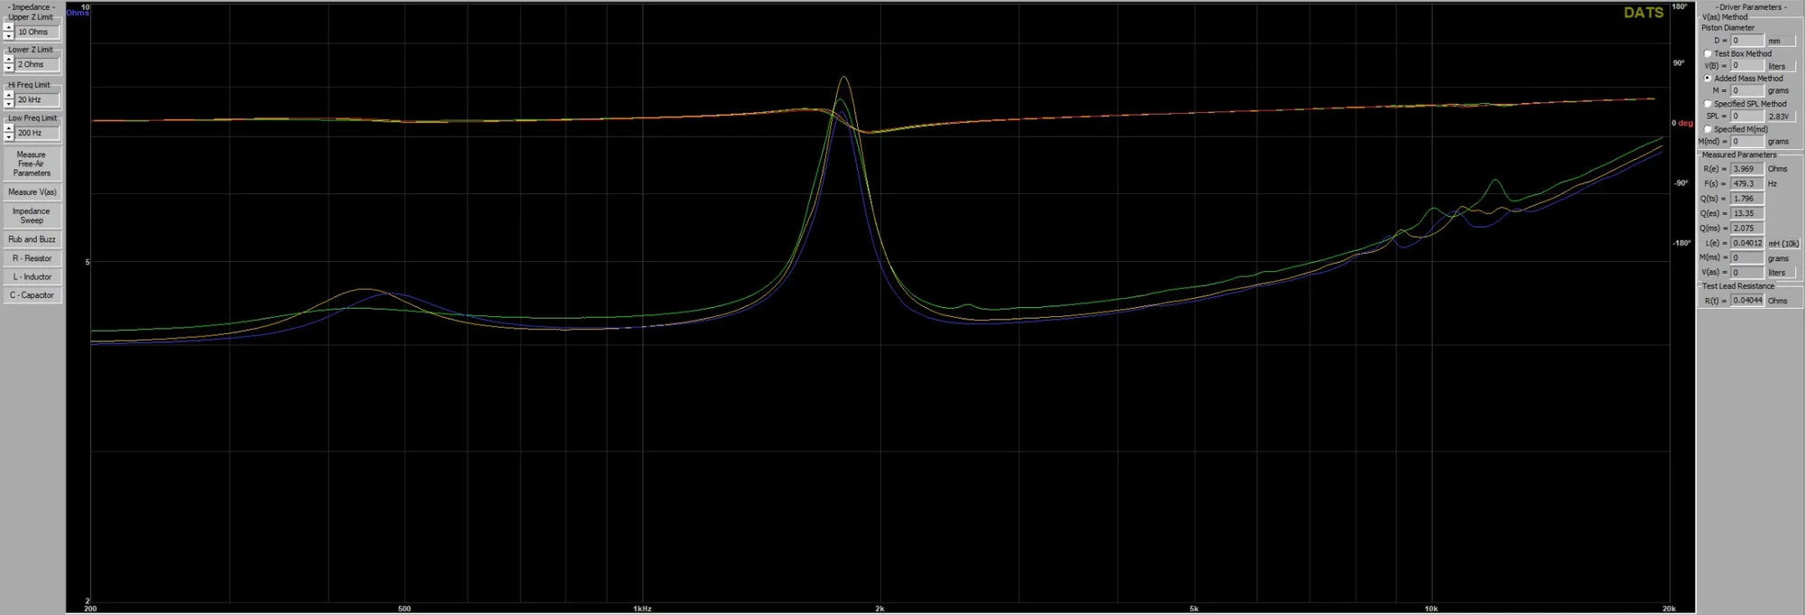Viewport: 1806px width, 615px height.
Task: Click the Q(es) 13.35 value field
Action: point(1746,213)
